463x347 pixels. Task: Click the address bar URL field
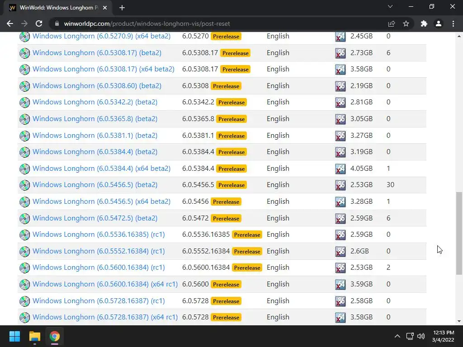click(x=218, y=23)
